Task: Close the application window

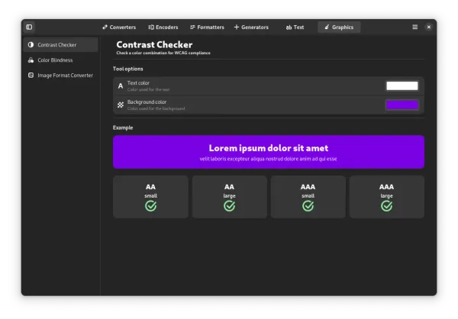Action: 429,27
